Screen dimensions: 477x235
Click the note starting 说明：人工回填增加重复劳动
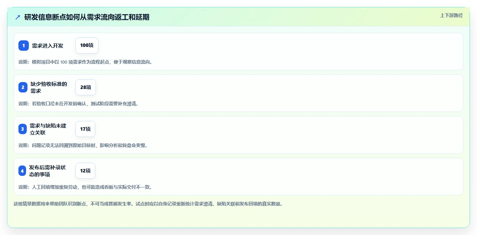point(85,187)
